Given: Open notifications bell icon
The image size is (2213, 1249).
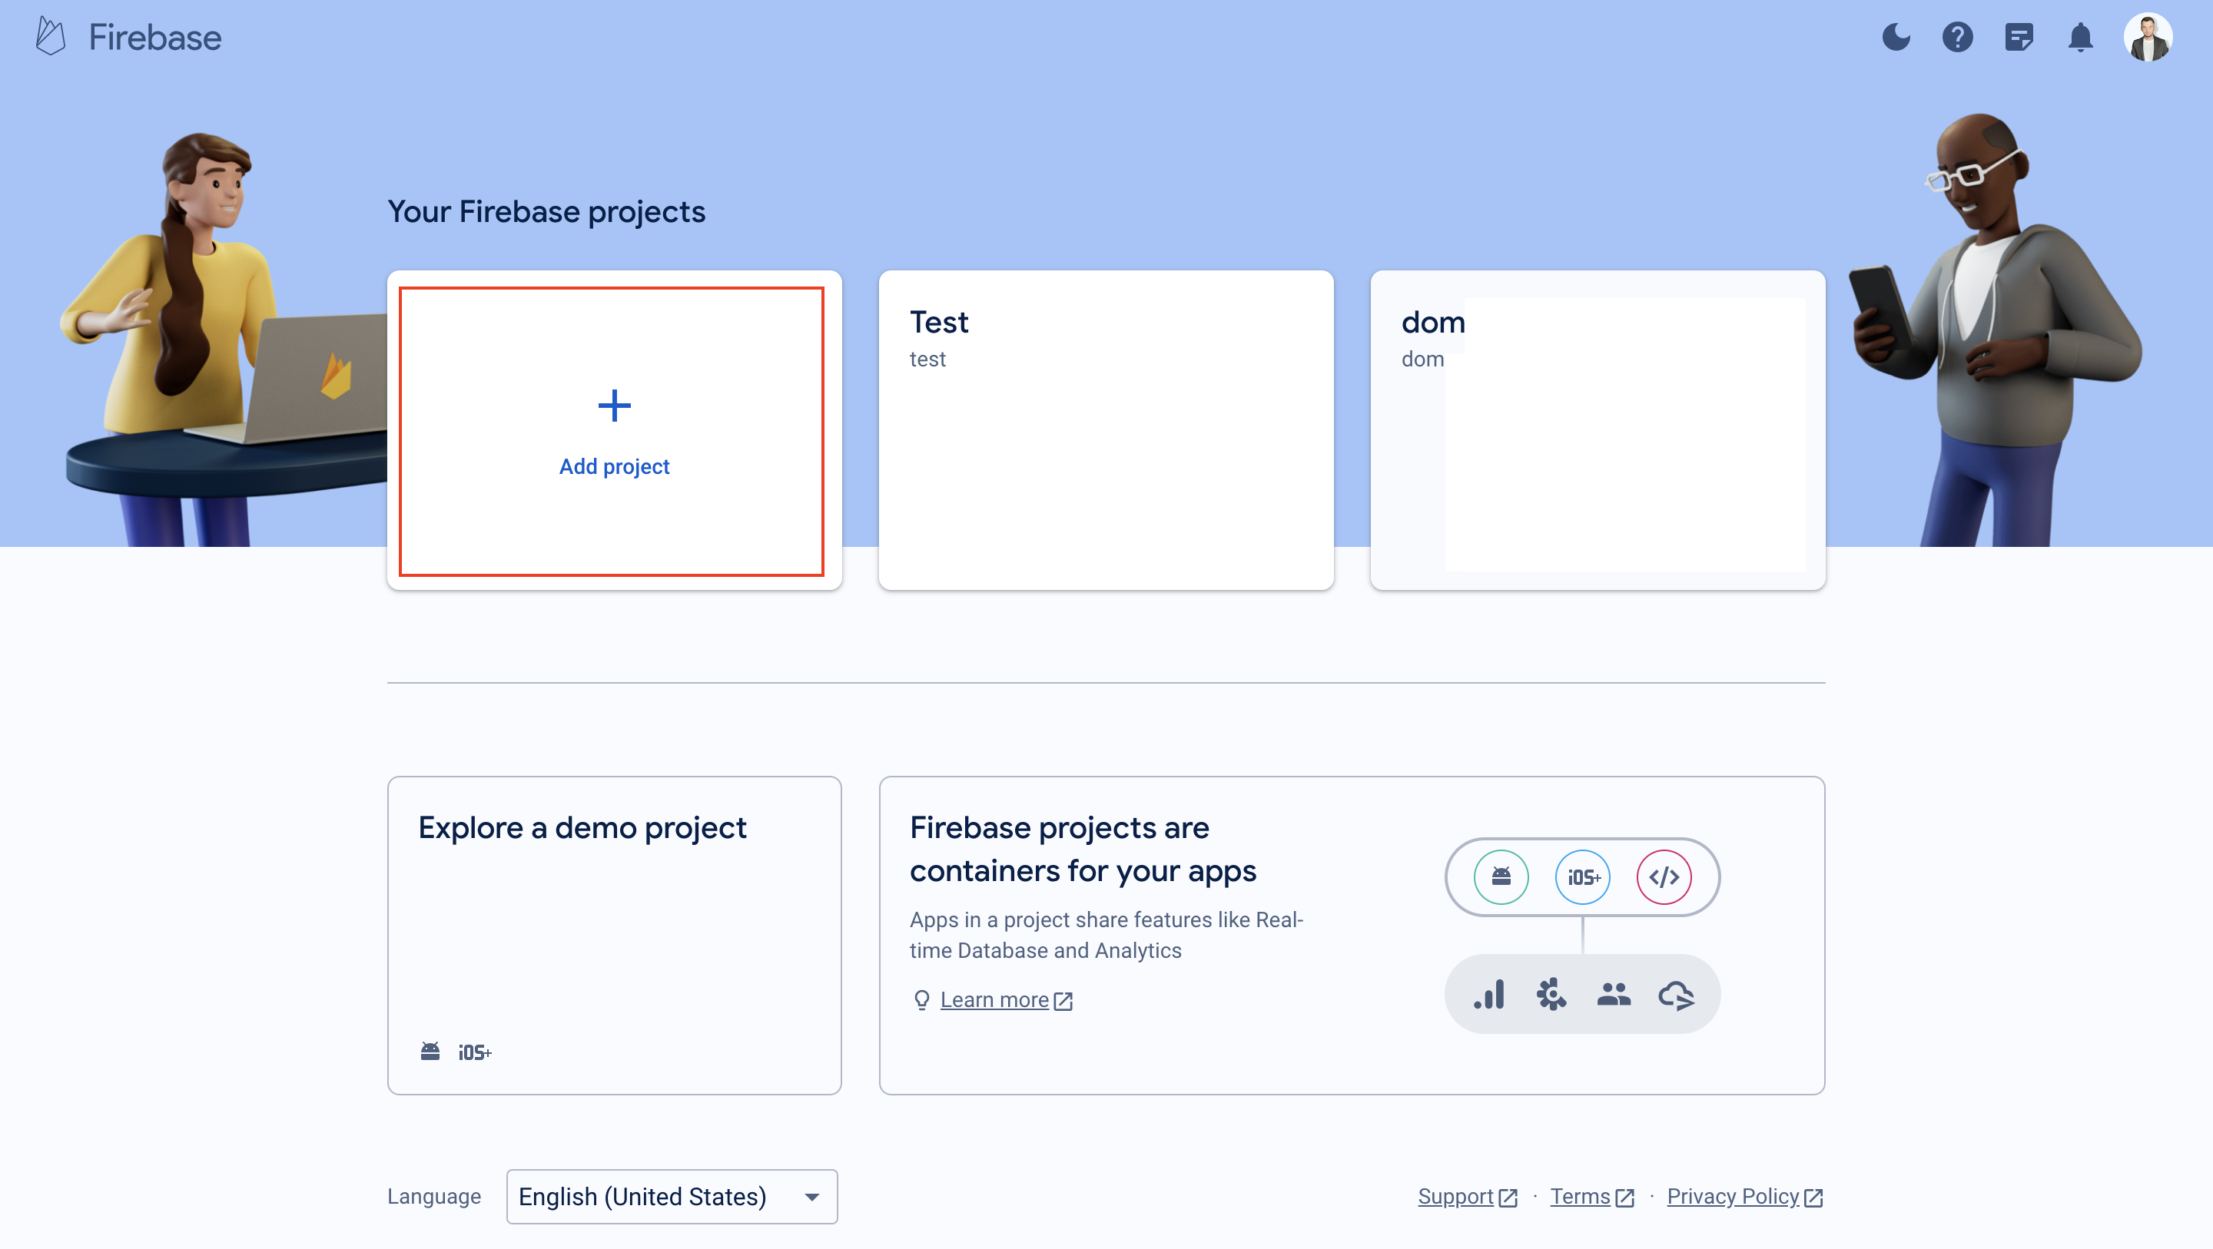Looking at the screenshot, I should pyautogui.click(x=2080, y=38).
